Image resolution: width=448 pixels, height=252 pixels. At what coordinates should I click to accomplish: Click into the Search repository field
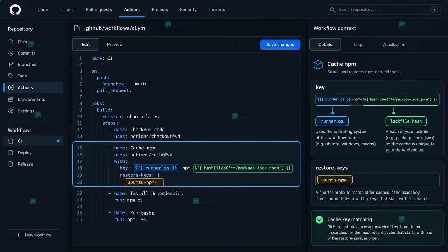click(384, 10)
